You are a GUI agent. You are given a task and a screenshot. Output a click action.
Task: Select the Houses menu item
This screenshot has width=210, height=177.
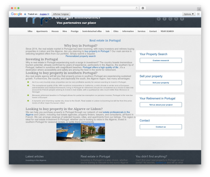coord(55,31)
